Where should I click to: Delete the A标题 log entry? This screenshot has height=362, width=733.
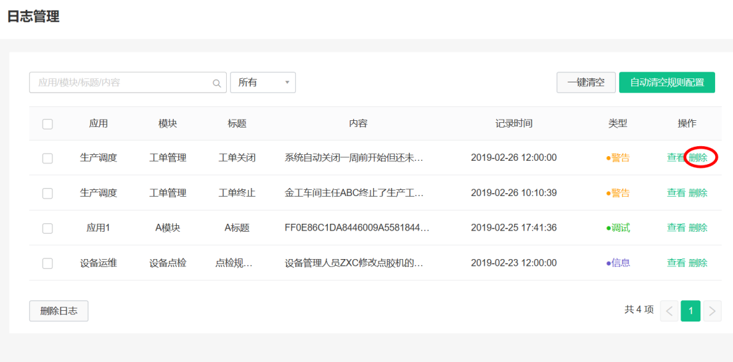tap(698, 228)
